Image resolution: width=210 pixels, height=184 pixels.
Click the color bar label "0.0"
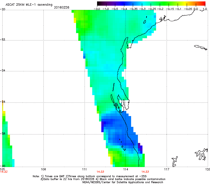click(196, 9)
